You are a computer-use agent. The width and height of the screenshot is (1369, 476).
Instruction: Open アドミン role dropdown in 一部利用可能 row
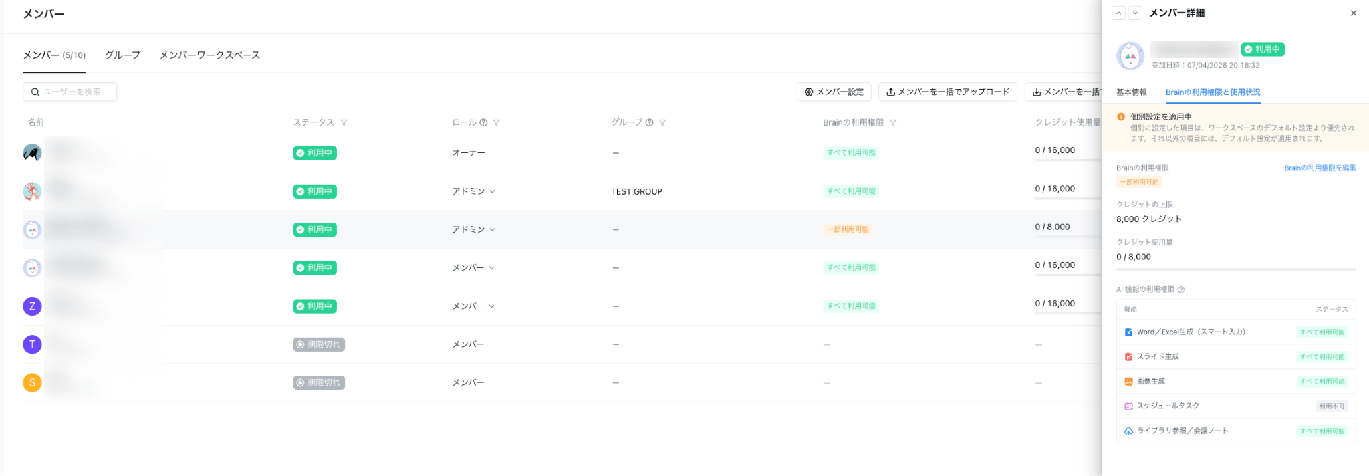[473, 229]
